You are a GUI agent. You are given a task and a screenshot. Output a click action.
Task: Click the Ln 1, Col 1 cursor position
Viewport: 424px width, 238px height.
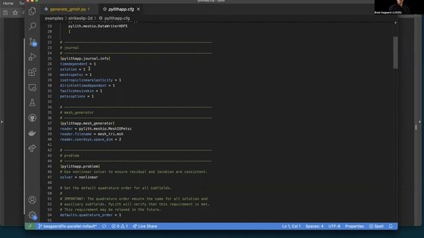tap(291, 226)
